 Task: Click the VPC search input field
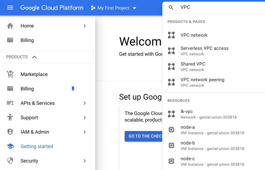[x=217, y=7]
